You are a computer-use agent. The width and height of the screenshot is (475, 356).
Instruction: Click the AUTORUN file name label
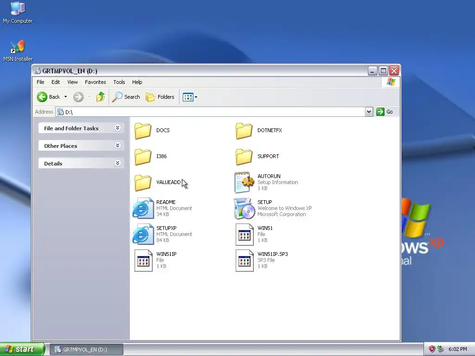click(269, 176)
